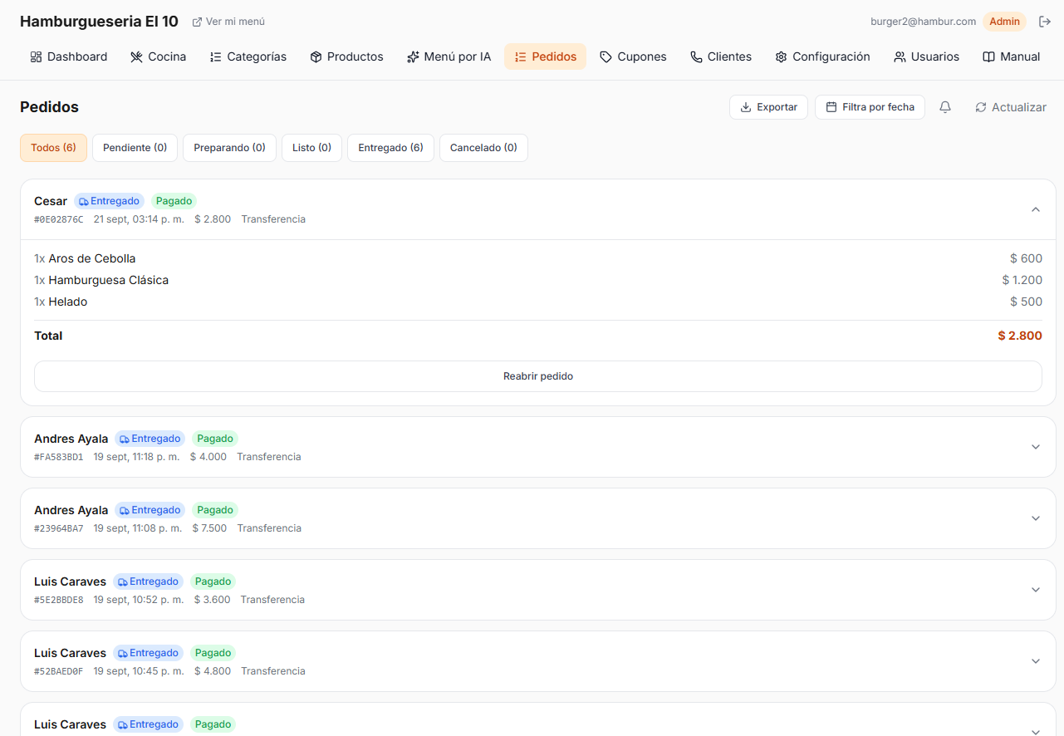Viewport: 1064px width, 736px height.
Task: Click the Helado item row
Action: (538, 302)
